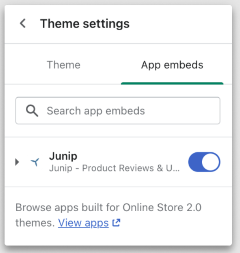Open the View apps link

coord(83,223)
